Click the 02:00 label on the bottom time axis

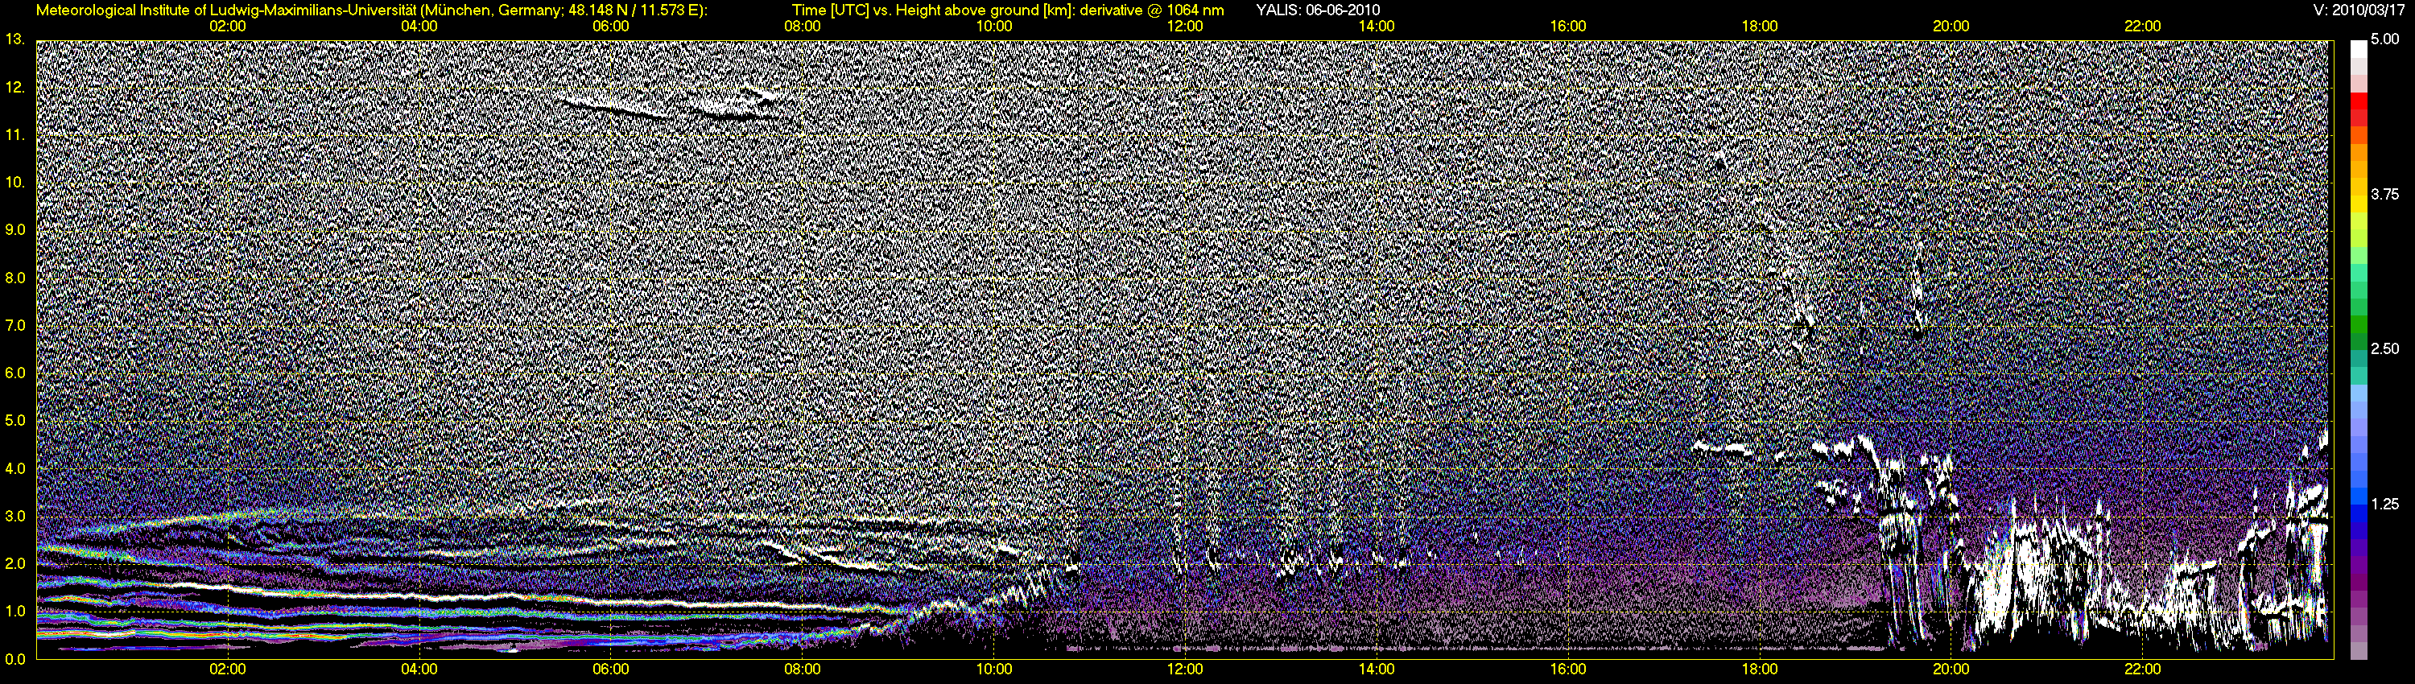click(x=228, y=670)
